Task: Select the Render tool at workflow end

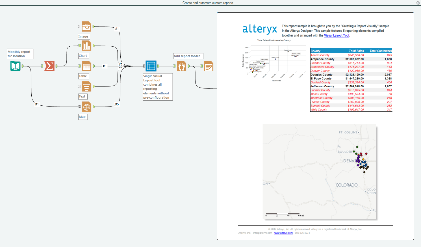Action: tap(208, 66)
